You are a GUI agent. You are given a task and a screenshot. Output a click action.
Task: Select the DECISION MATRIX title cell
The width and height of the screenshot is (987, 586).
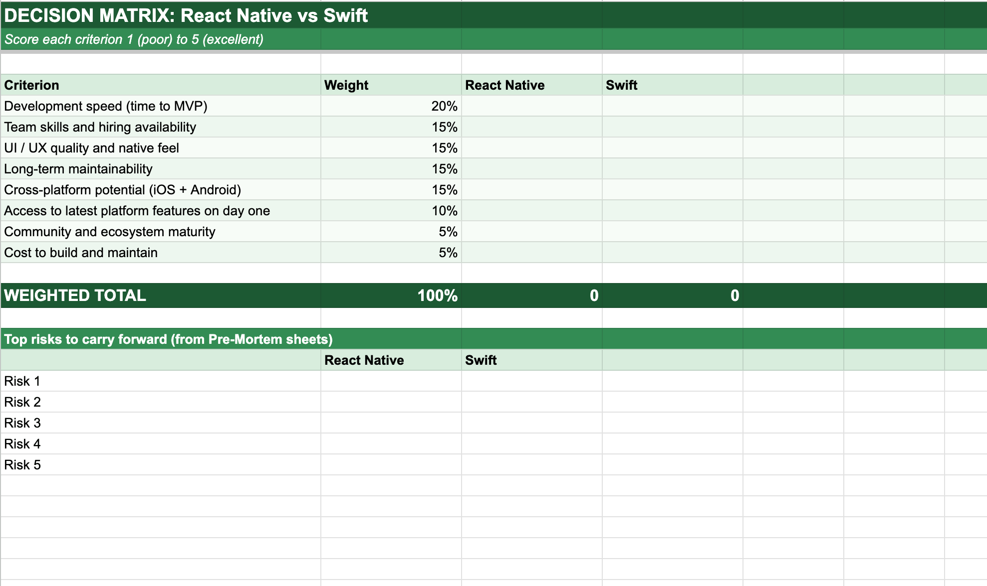tap(161, 15)
